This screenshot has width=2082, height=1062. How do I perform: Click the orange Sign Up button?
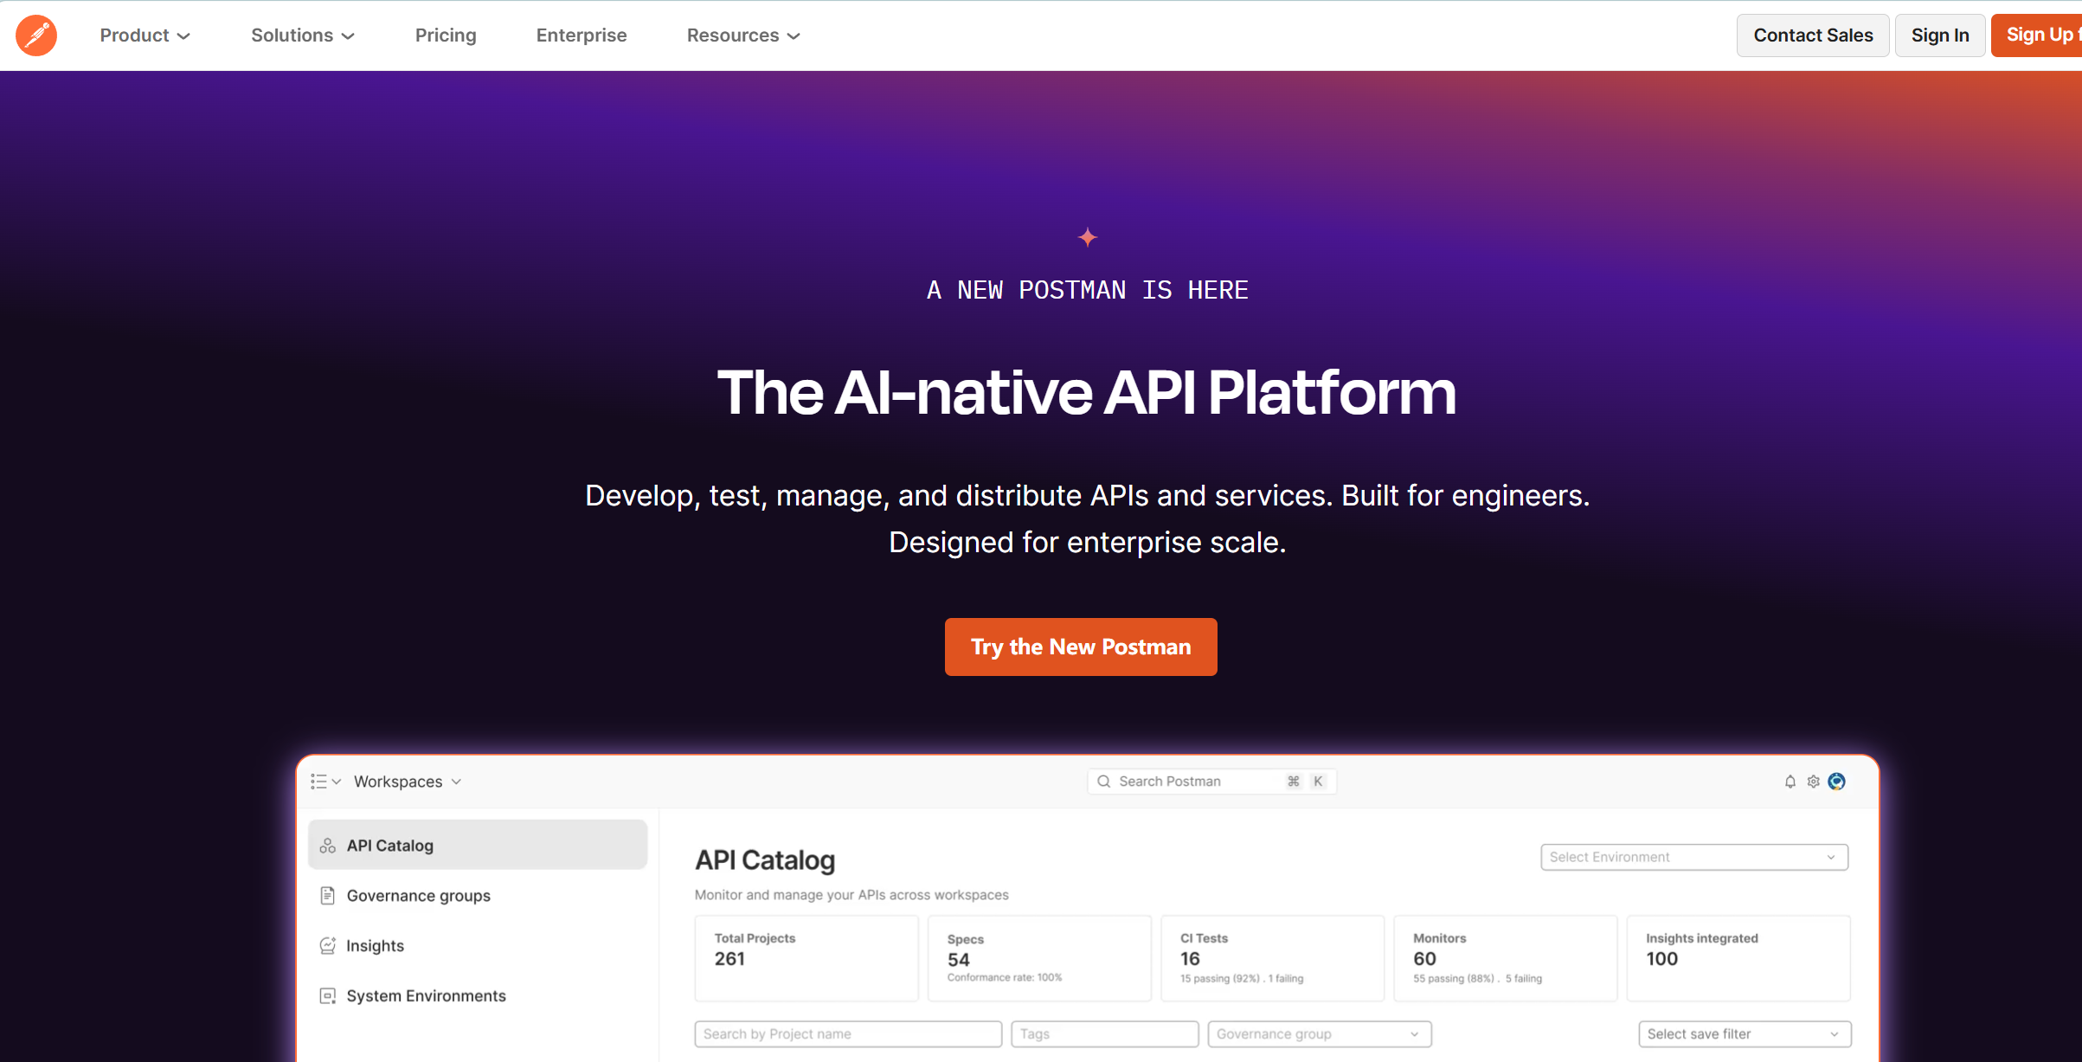pos(2037,35)
